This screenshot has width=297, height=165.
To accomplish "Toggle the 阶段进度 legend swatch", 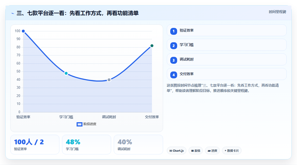I will click(79, 124).
